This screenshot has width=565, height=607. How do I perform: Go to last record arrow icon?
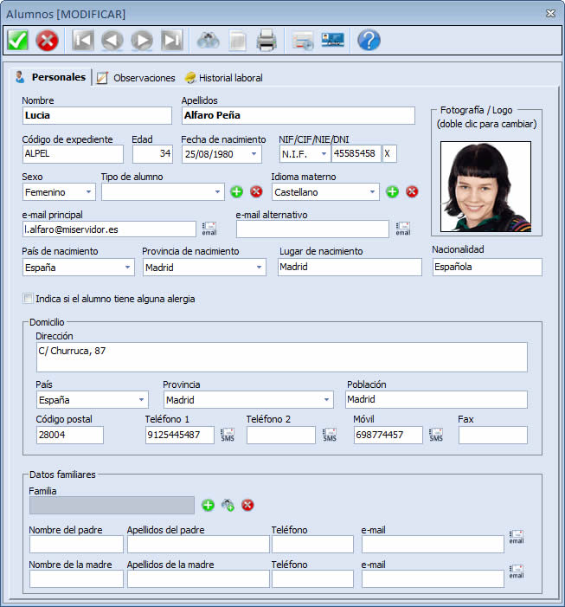[171, 40]
